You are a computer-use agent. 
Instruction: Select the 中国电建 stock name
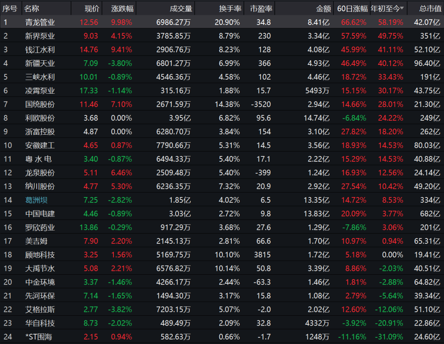tap(40, 214)
